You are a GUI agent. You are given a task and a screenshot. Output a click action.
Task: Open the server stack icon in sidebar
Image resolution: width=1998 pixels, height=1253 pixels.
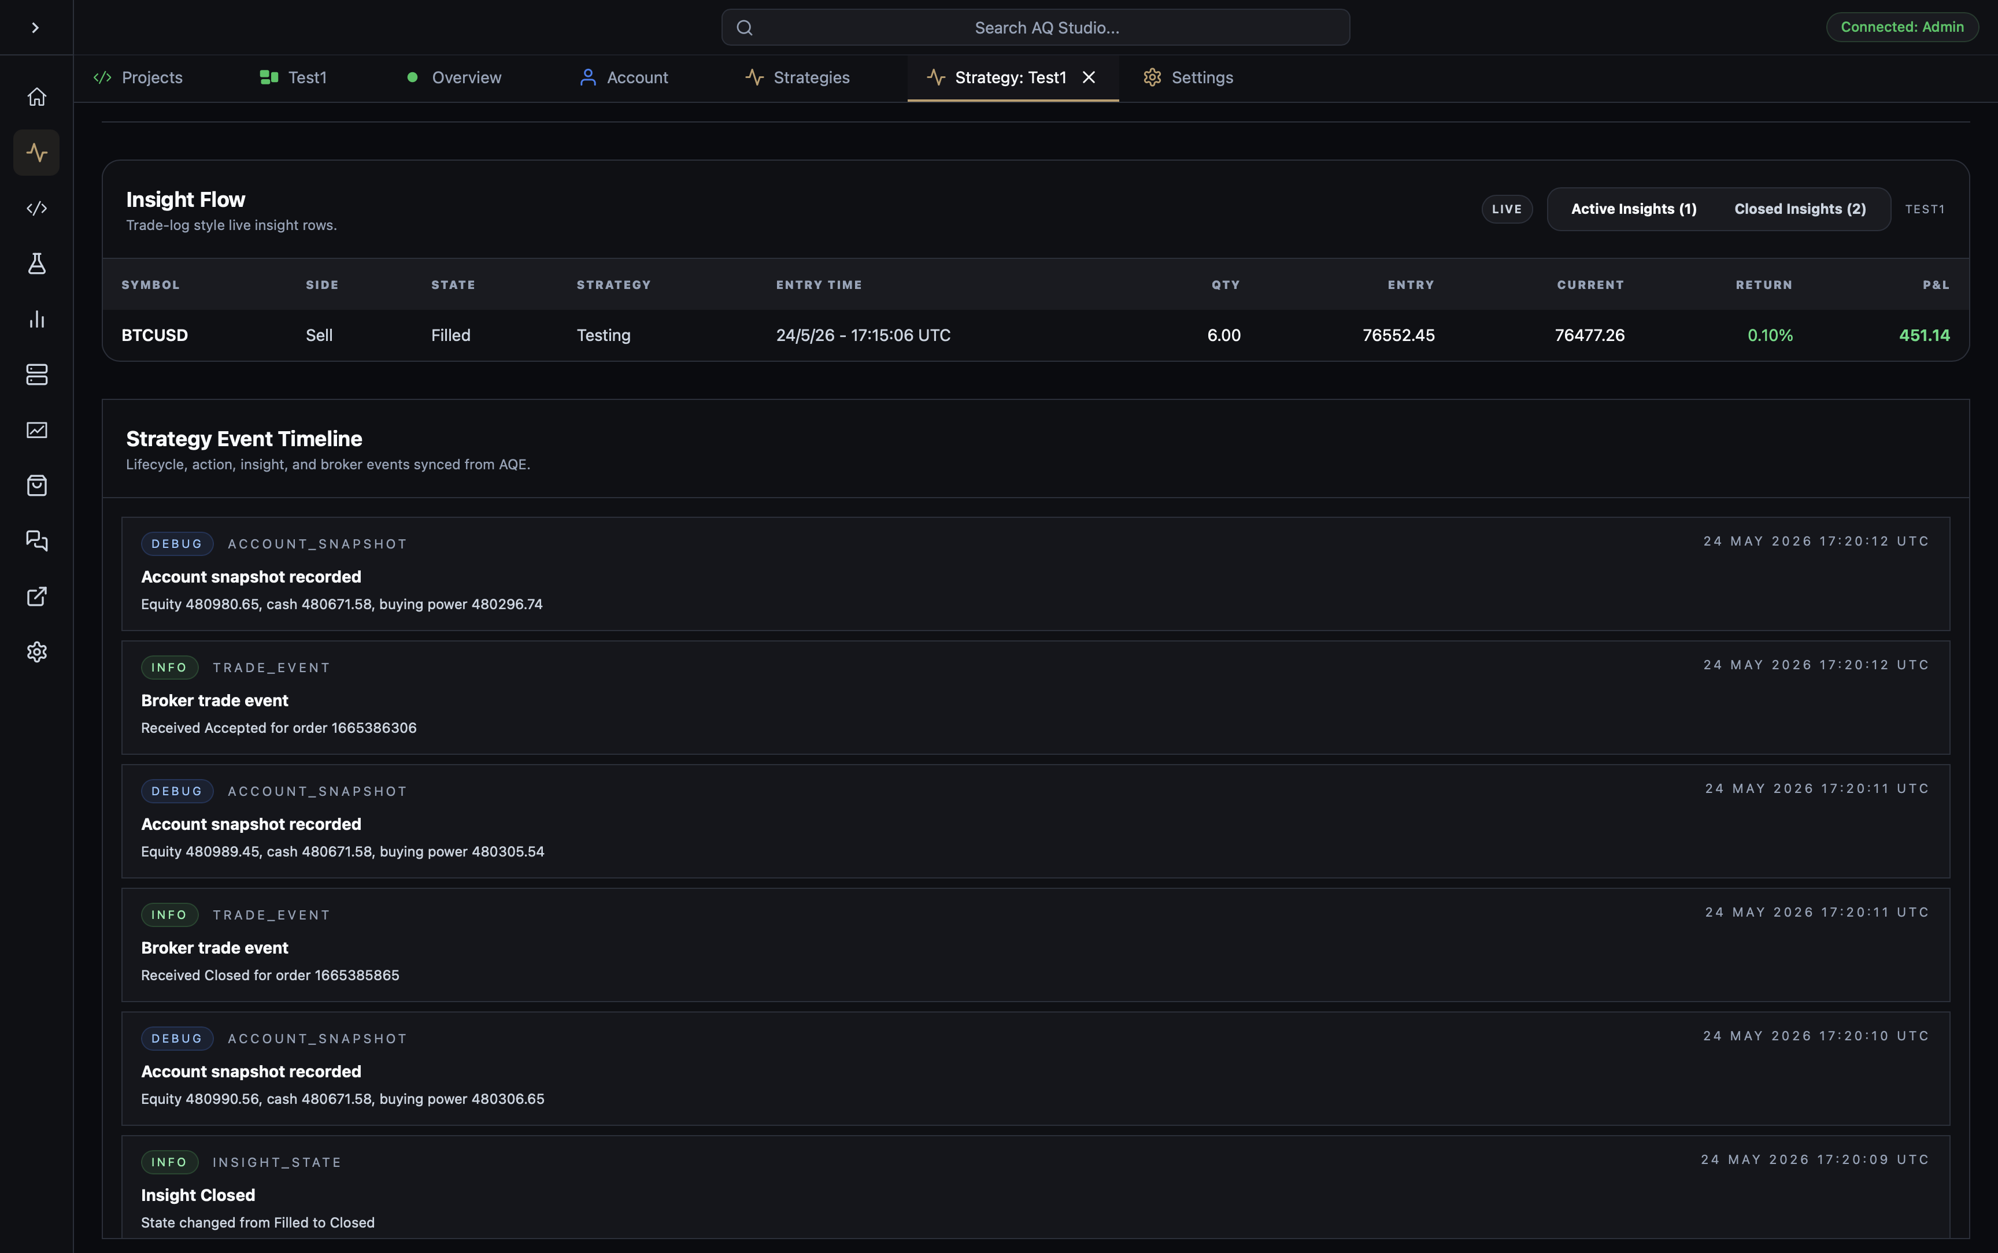(36, 375)
